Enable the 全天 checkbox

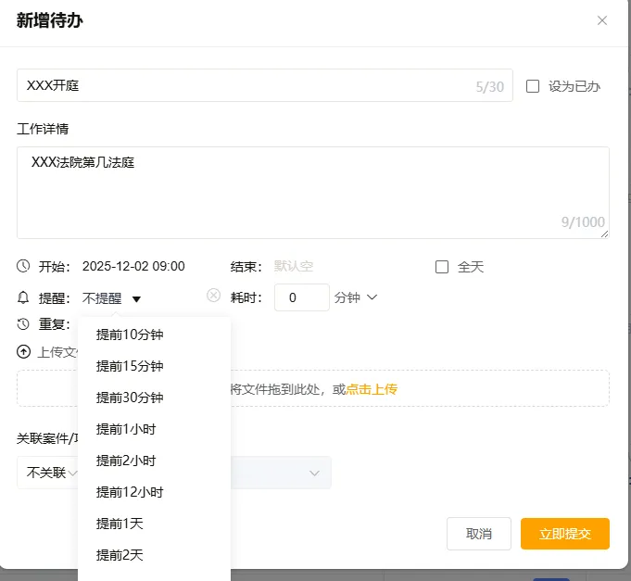click(442, 267)
